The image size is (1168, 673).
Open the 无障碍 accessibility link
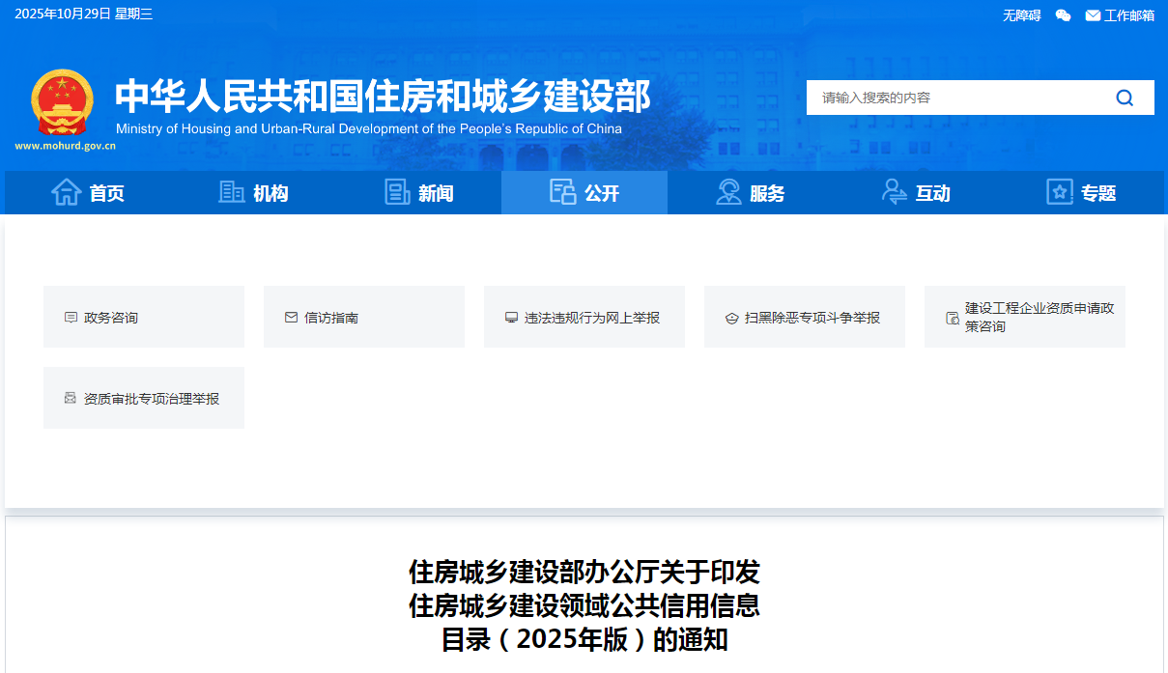click(1021, 15)
